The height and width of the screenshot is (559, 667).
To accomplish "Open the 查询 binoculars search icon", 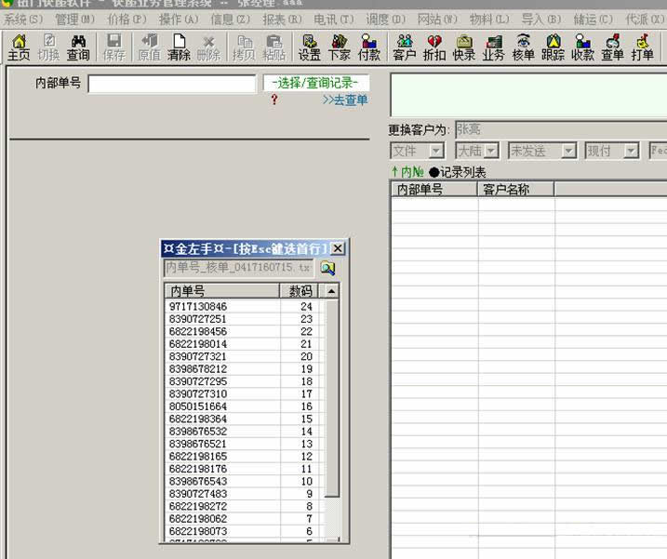I will (78, 47).
